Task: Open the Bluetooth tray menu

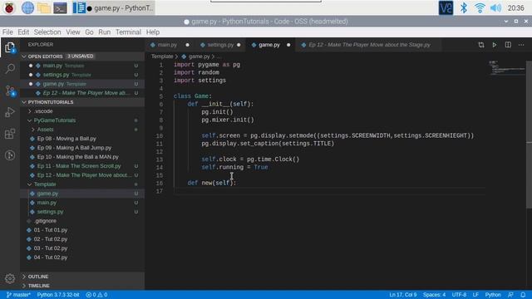Action: tap(464, 7)
